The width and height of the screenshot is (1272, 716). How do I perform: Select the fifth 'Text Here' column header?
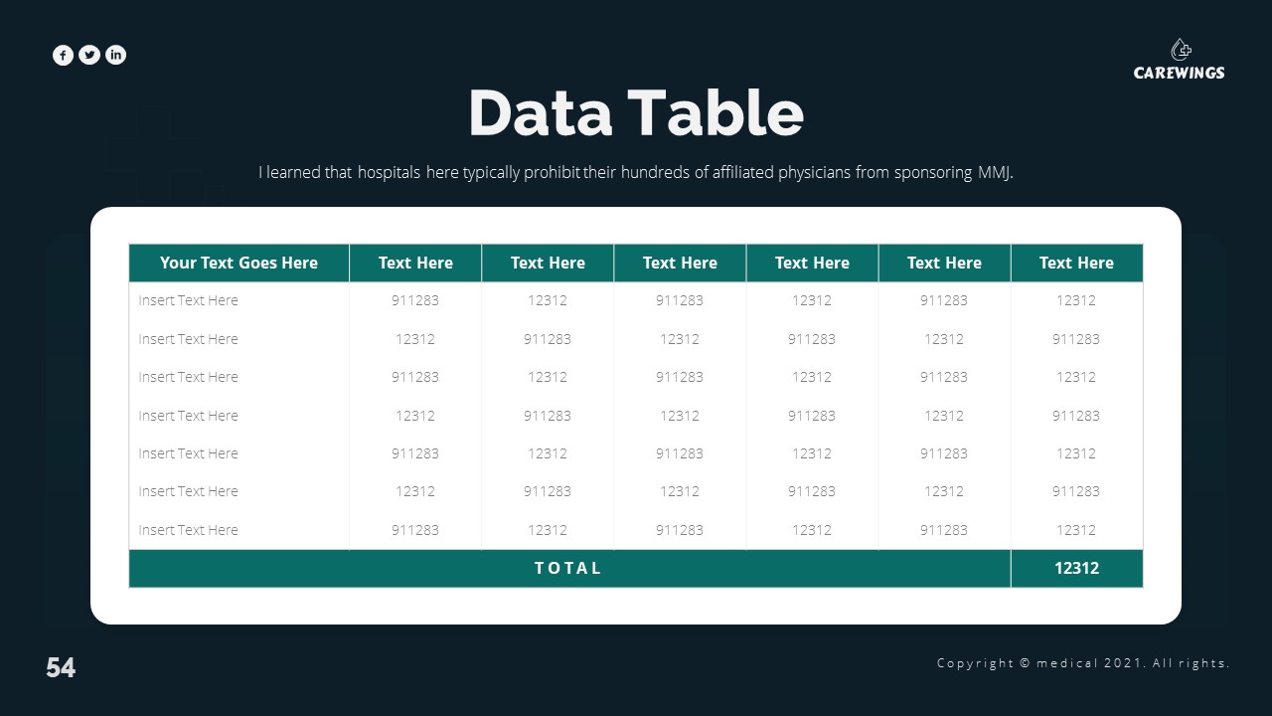(944, 264)
